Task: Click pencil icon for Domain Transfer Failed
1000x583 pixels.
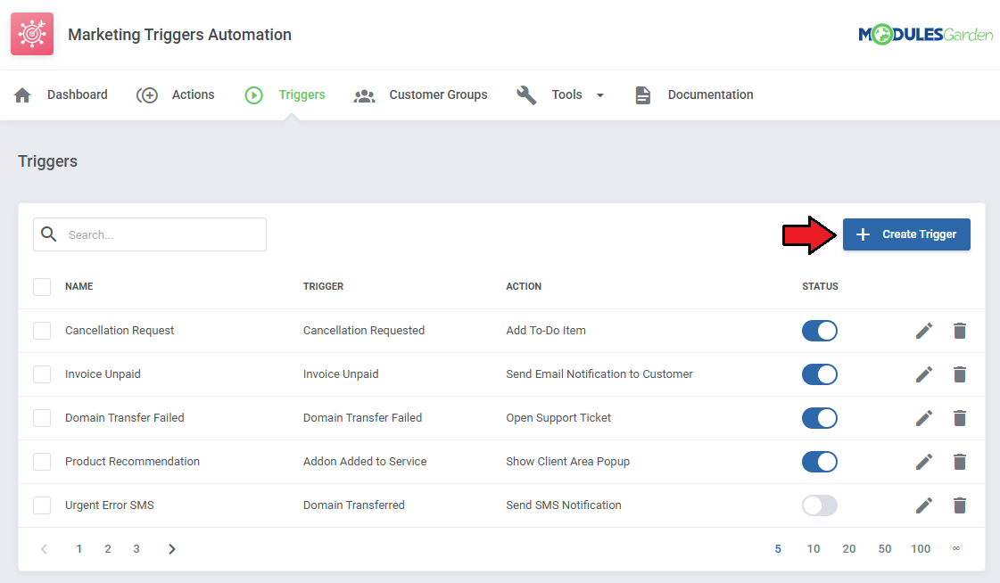Action: (923, 418)
